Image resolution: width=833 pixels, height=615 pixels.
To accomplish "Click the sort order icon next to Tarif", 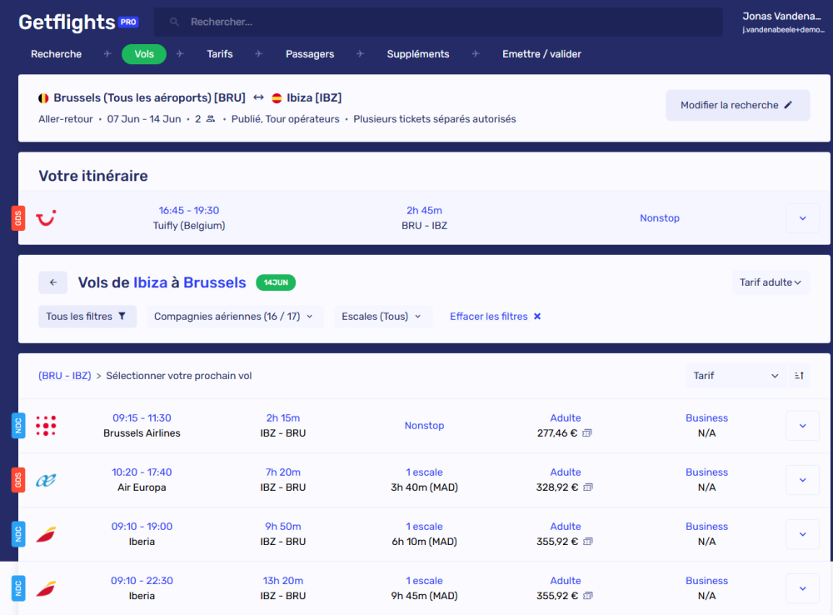I will point(799,376).
